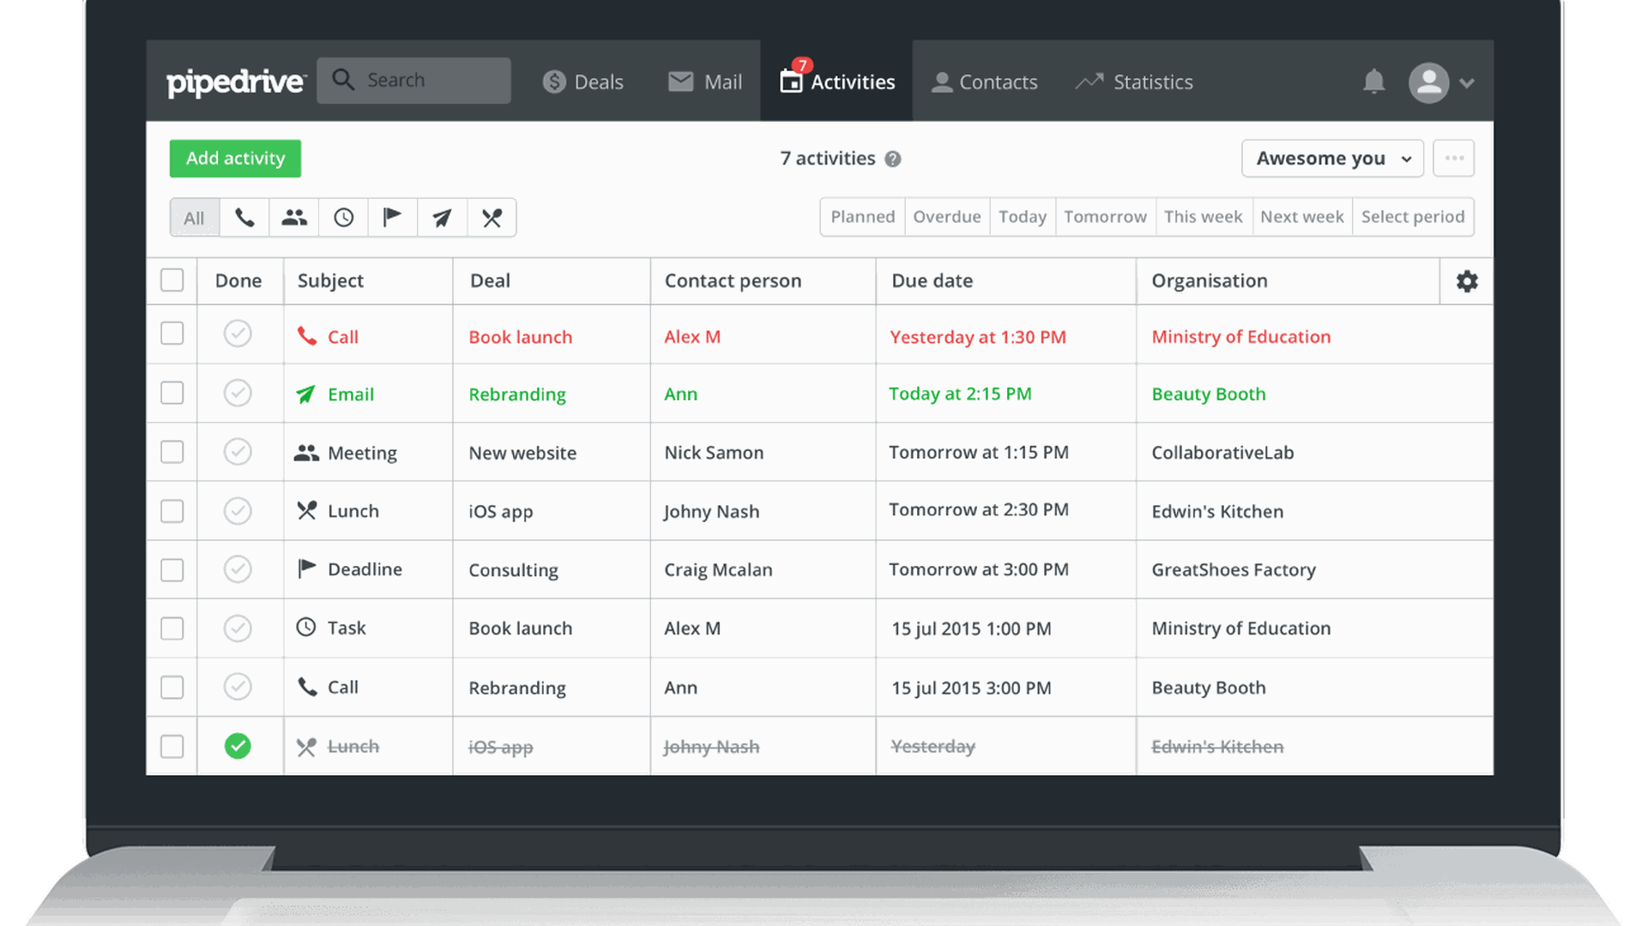This screenshot has height=926, width=1647.
Task: Show activities for This week
Action: click(1204, 217)
